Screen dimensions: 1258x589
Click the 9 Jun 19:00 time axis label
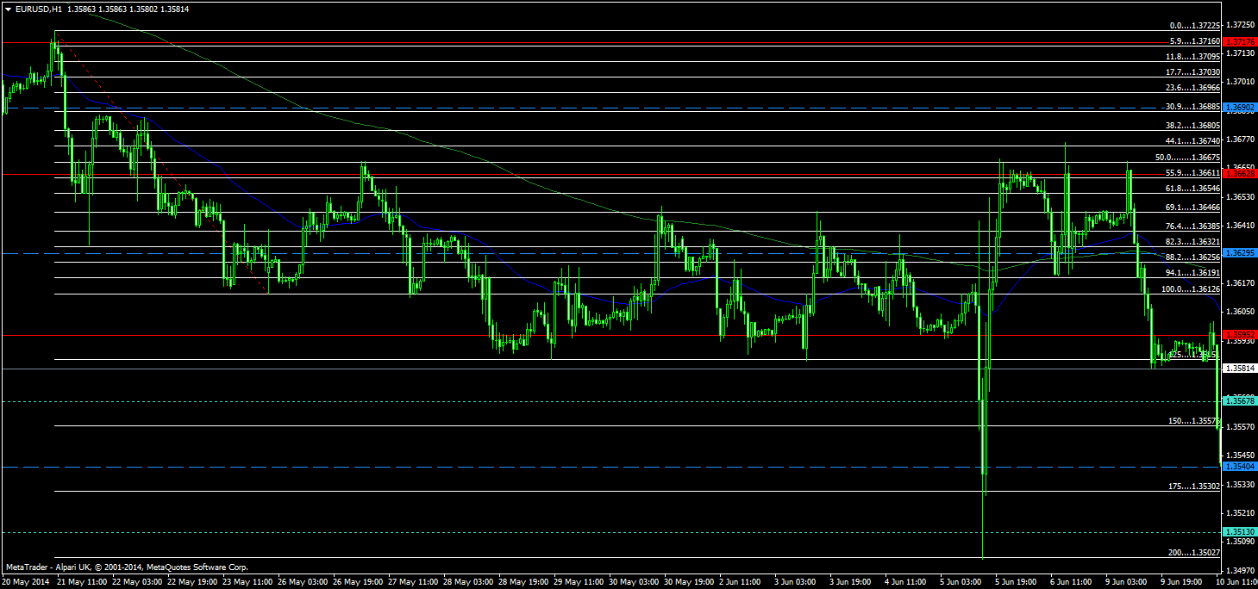point(1183,582)
